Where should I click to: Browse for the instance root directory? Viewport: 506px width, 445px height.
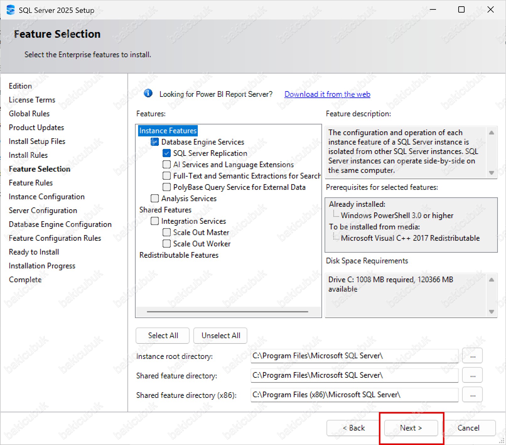[472, 356]
